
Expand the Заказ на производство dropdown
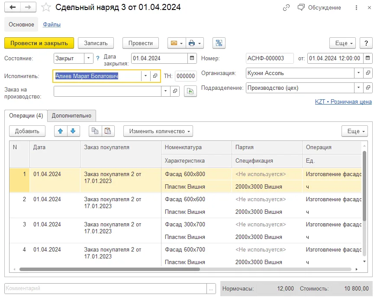(x=165, y=91)
